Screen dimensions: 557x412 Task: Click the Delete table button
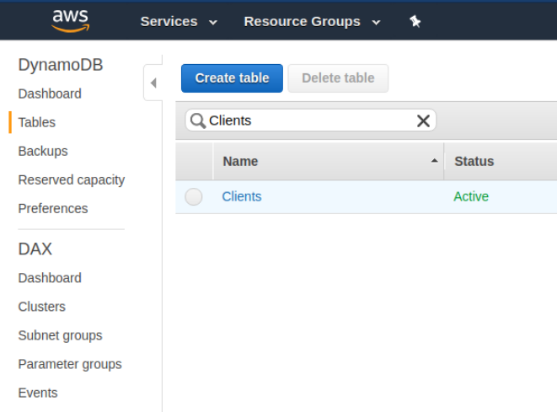[338, 78]
